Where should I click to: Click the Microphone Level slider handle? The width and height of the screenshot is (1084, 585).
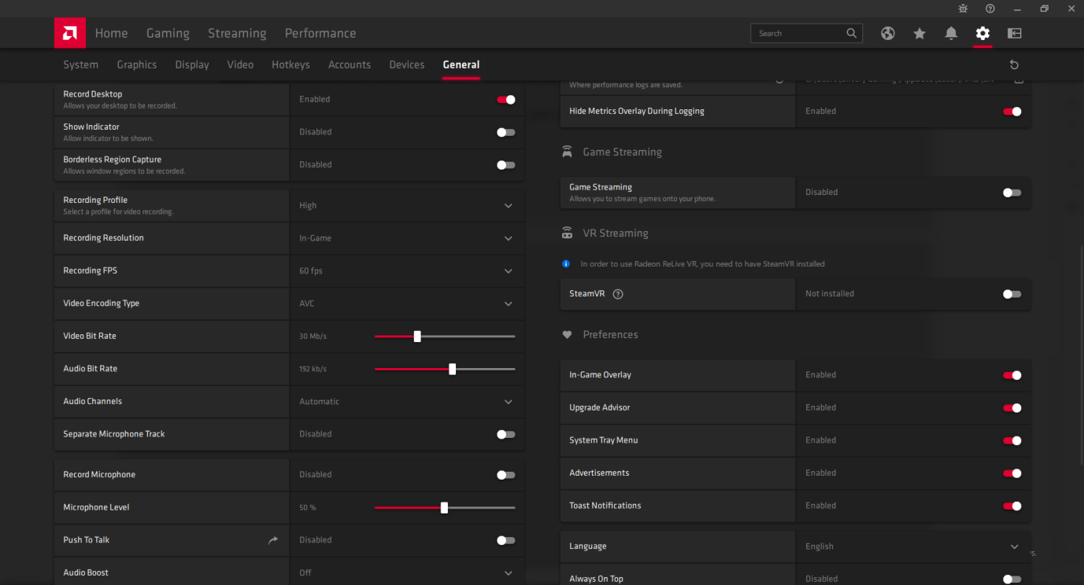(x=444, y=508)
